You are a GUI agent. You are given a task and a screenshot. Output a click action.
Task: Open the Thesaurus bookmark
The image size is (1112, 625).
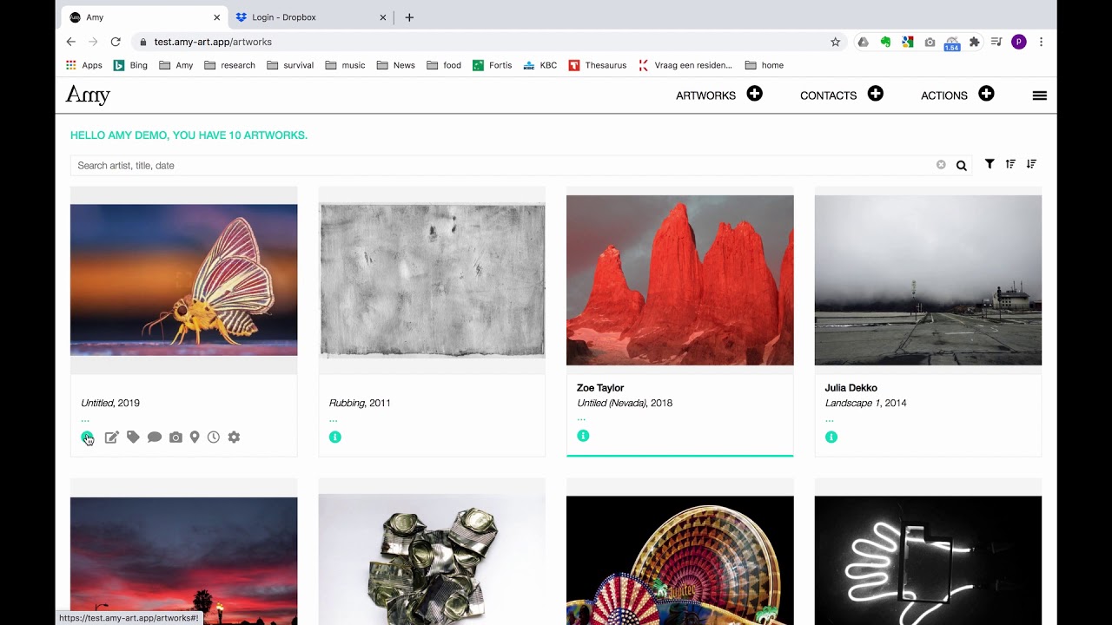click(x=598, y=65)
